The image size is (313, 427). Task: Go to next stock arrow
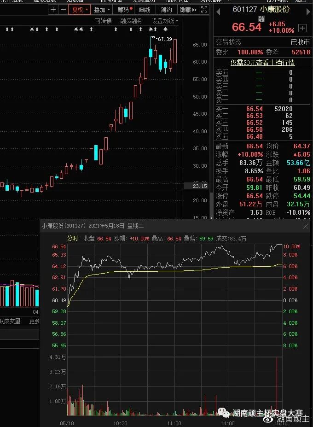coord(308,12)
